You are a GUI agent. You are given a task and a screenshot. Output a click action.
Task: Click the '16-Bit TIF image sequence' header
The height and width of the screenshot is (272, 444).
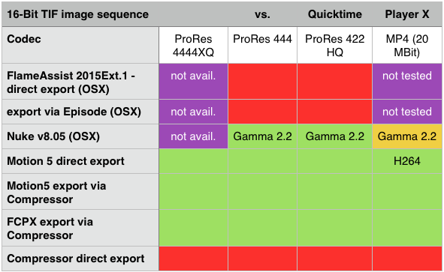77,14
